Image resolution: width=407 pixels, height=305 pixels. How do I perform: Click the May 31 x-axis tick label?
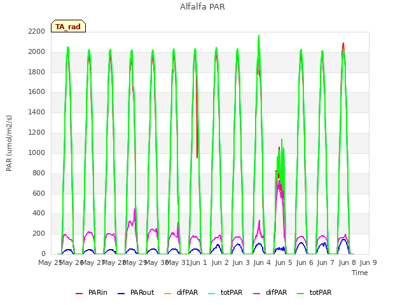coord(177,262)
